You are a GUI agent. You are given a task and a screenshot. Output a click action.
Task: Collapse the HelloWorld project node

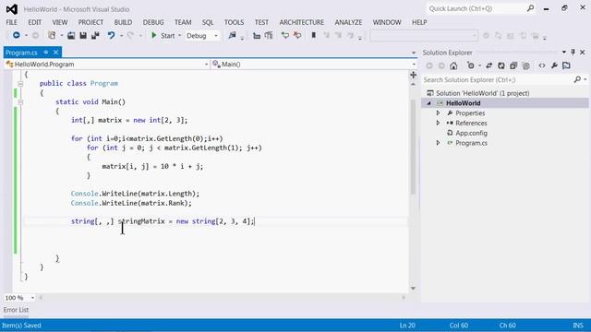click(x=428, y=103)
